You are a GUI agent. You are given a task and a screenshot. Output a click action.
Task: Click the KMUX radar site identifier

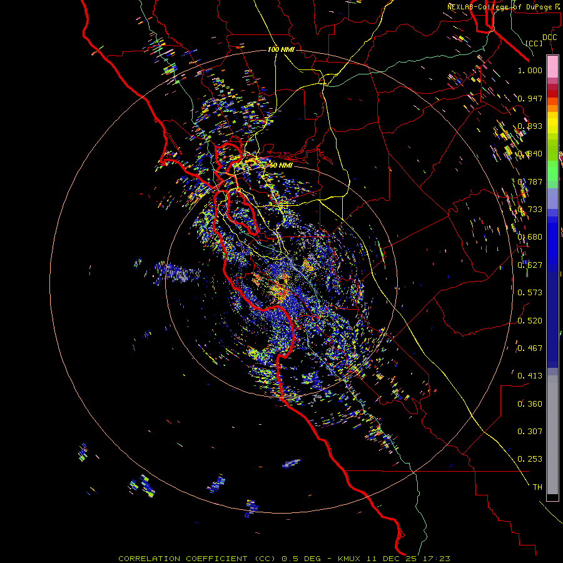pyautogui.click(x=349, y=559)
